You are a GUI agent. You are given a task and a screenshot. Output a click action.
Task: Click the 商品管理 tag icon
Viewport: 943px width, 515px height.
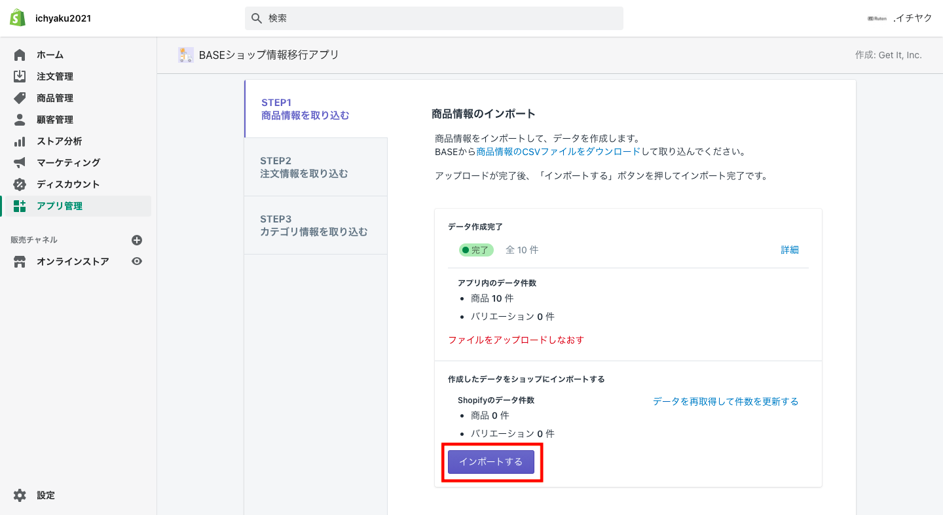point(20,98)
